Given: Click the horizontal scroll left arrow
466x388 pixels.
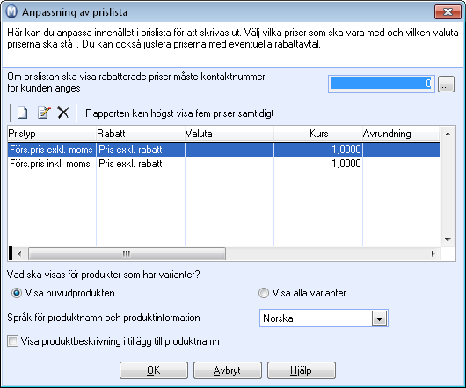Looking at the screenshot, I should pyautogui.click(x=19, y=254).
